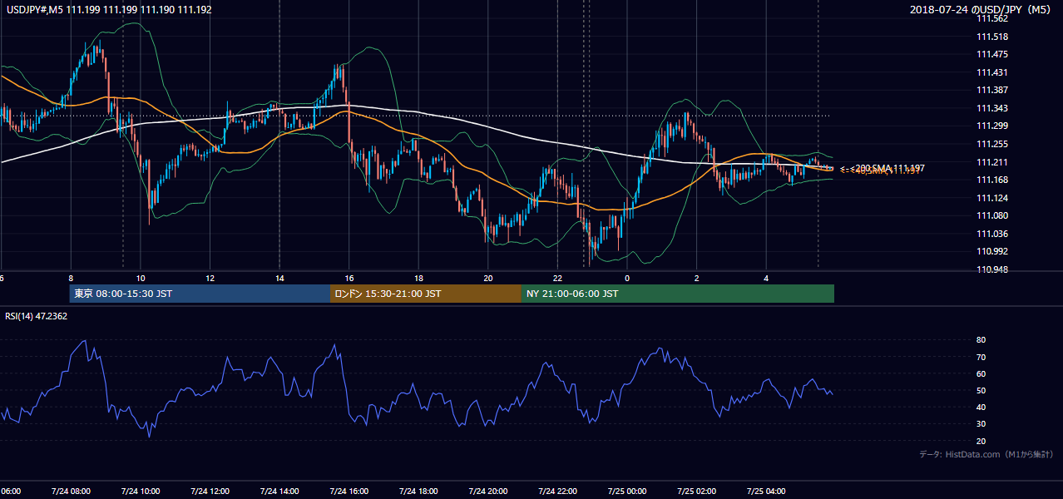Click the 7/24 20:00 bottom time label
The height and width of the screenshot is (499, 1063).
click(487, 492)
